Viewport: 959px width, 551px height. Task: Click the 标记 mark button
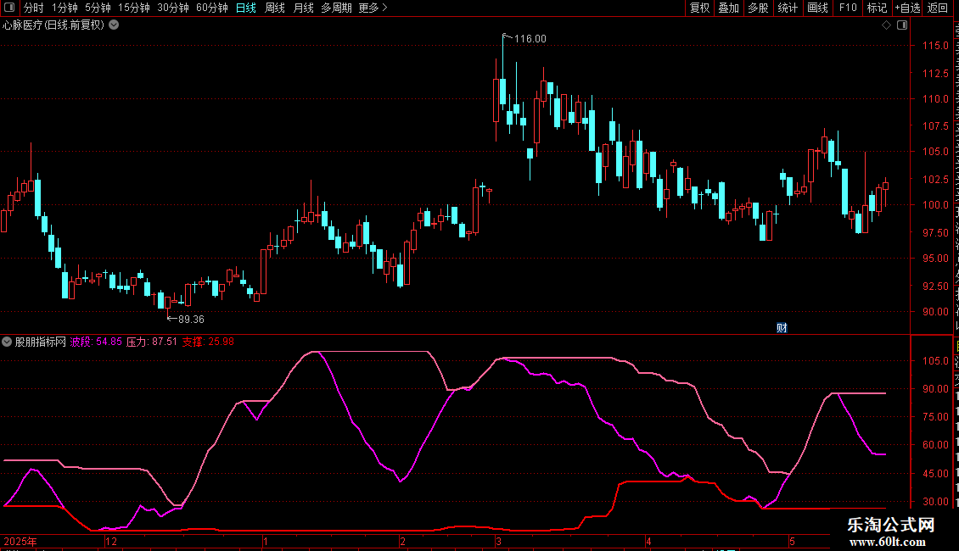click(x=877, y=8)
